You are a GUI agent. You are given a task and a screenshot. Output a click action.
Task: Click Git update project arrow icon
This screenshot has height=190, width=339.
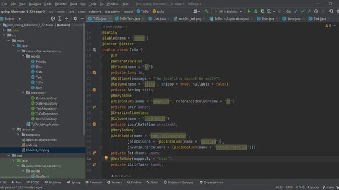coord(296,12)
